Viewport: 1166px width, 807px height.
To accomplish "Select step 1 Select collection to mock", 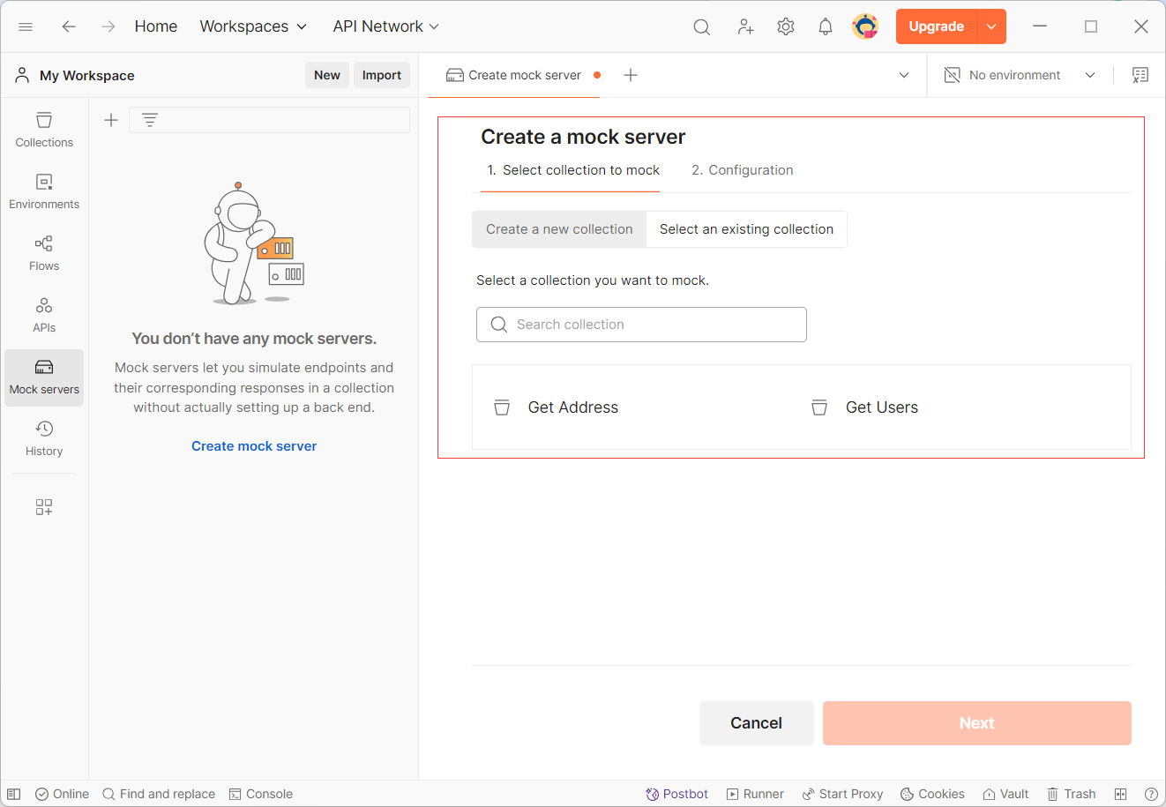I will (x=573, y=170).
